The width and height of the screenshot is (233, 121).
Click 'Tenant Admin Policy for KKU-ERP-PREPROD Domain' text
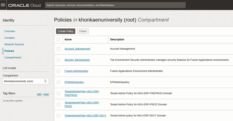pos(141,93)
